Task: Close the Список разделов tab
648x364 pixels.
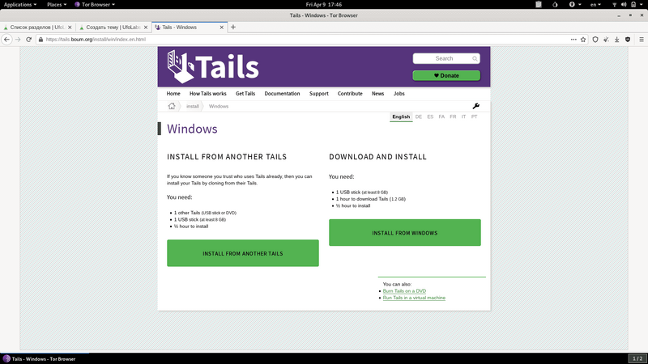Action: click(70, 28)
